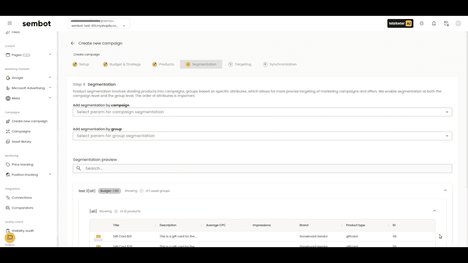Click the Gift Card $10 title cell
The width and height of the screenshot is (468, 263).
click(122, 236)
